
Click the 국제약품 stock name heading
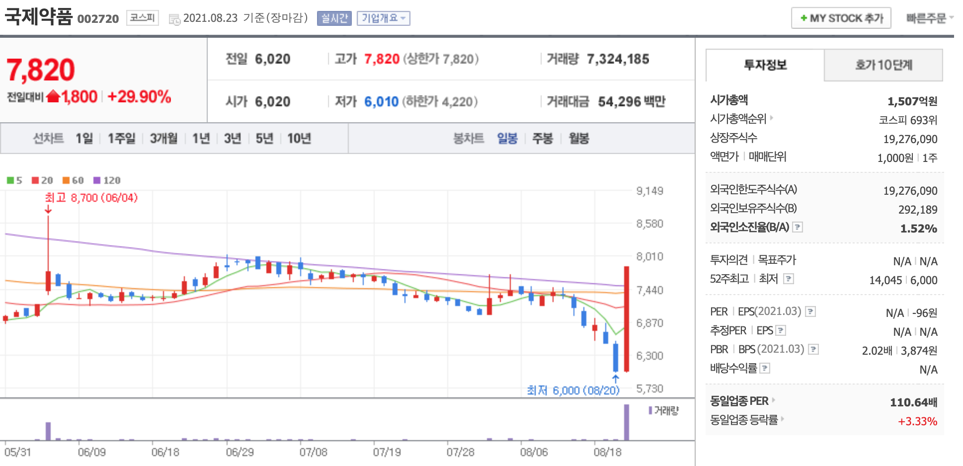(39, 17)
